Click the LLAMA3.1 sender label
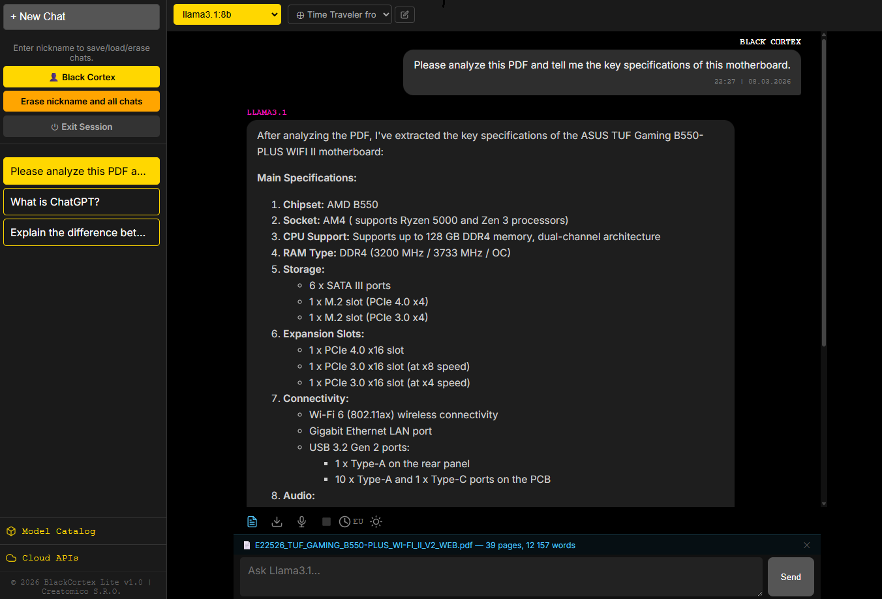The image size is (882, 599). click(x=267, y=112)
